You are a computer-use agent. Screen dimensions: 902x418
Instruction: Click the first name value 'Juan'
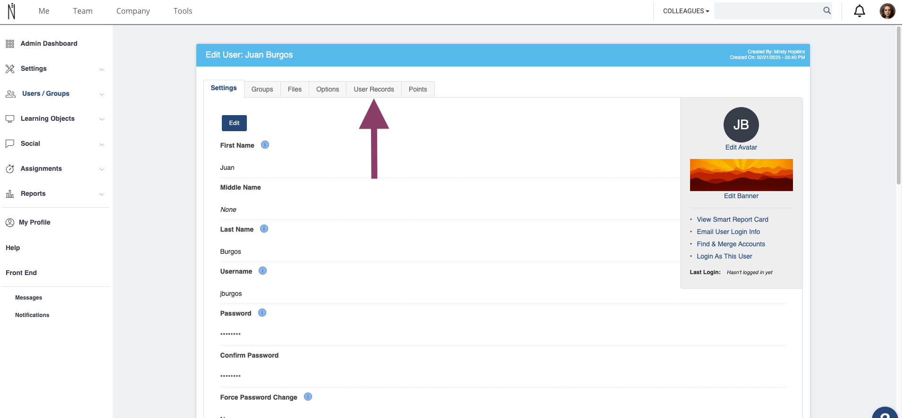tap(227, 167)
